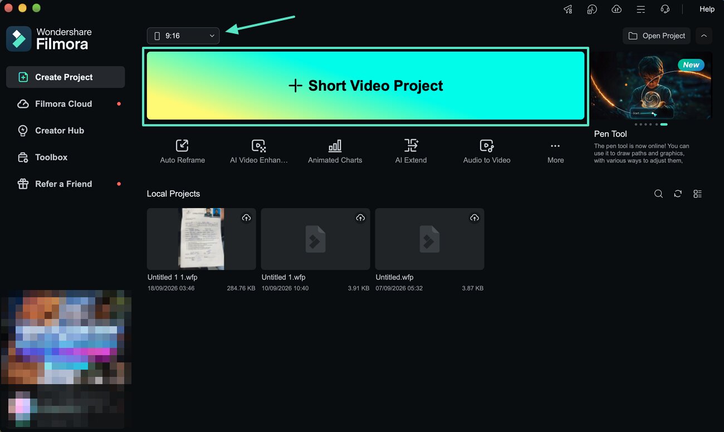Go to Filmora Cloud in the sidebar
Screen dimensions: 724x432
pos(65,104)
